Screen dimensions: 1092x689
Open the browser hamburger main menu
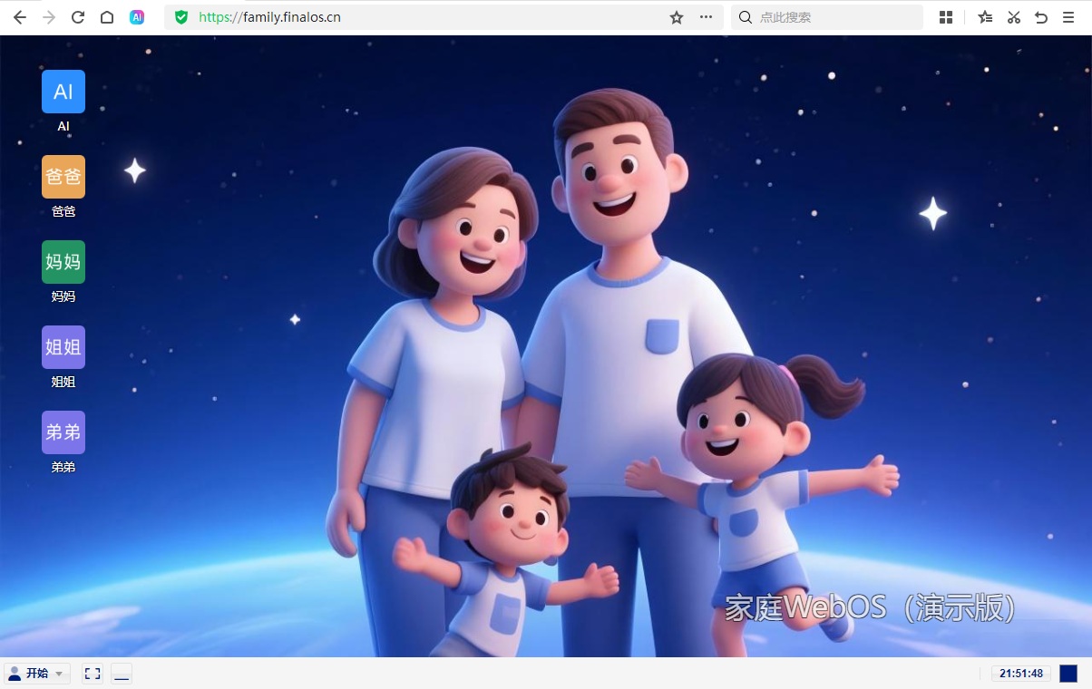point(1069,17)
